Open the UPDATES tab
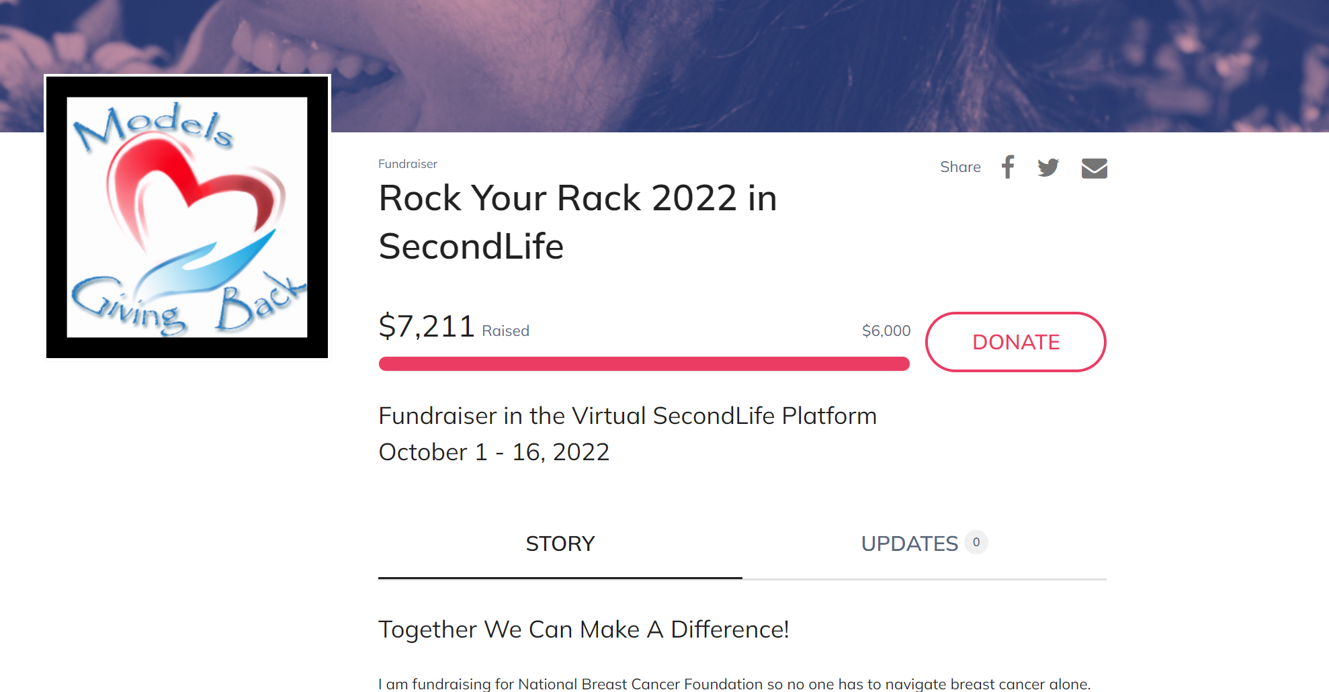1329x692 pixels. click(909, 544)
